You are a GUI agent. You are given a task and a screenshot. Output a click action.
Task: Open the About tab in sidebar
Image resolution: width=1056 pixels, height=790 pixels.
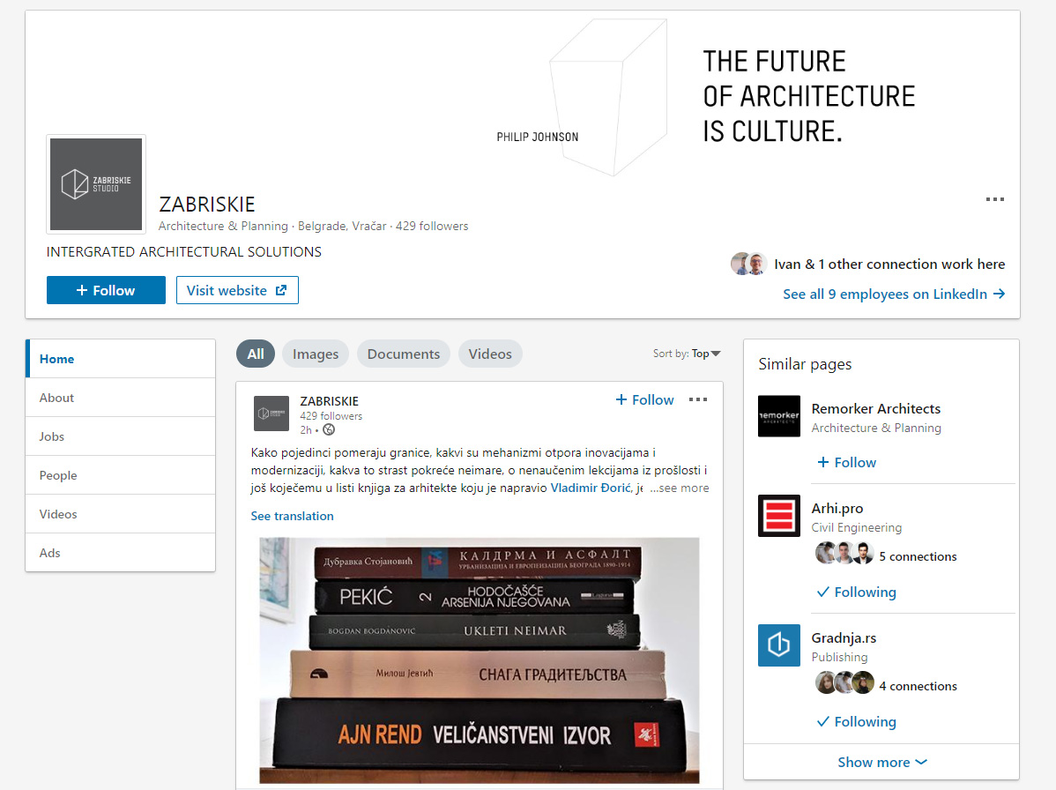tap(56, 398)
